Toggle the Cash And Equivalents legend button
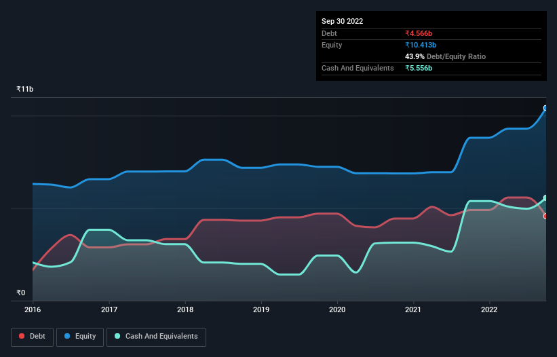 pyautogui.click(x=156, y=337)
